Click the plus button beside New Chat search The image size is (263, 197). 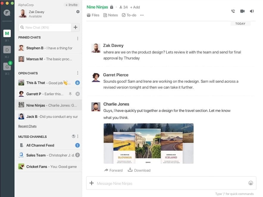click(x=75, y=27)
